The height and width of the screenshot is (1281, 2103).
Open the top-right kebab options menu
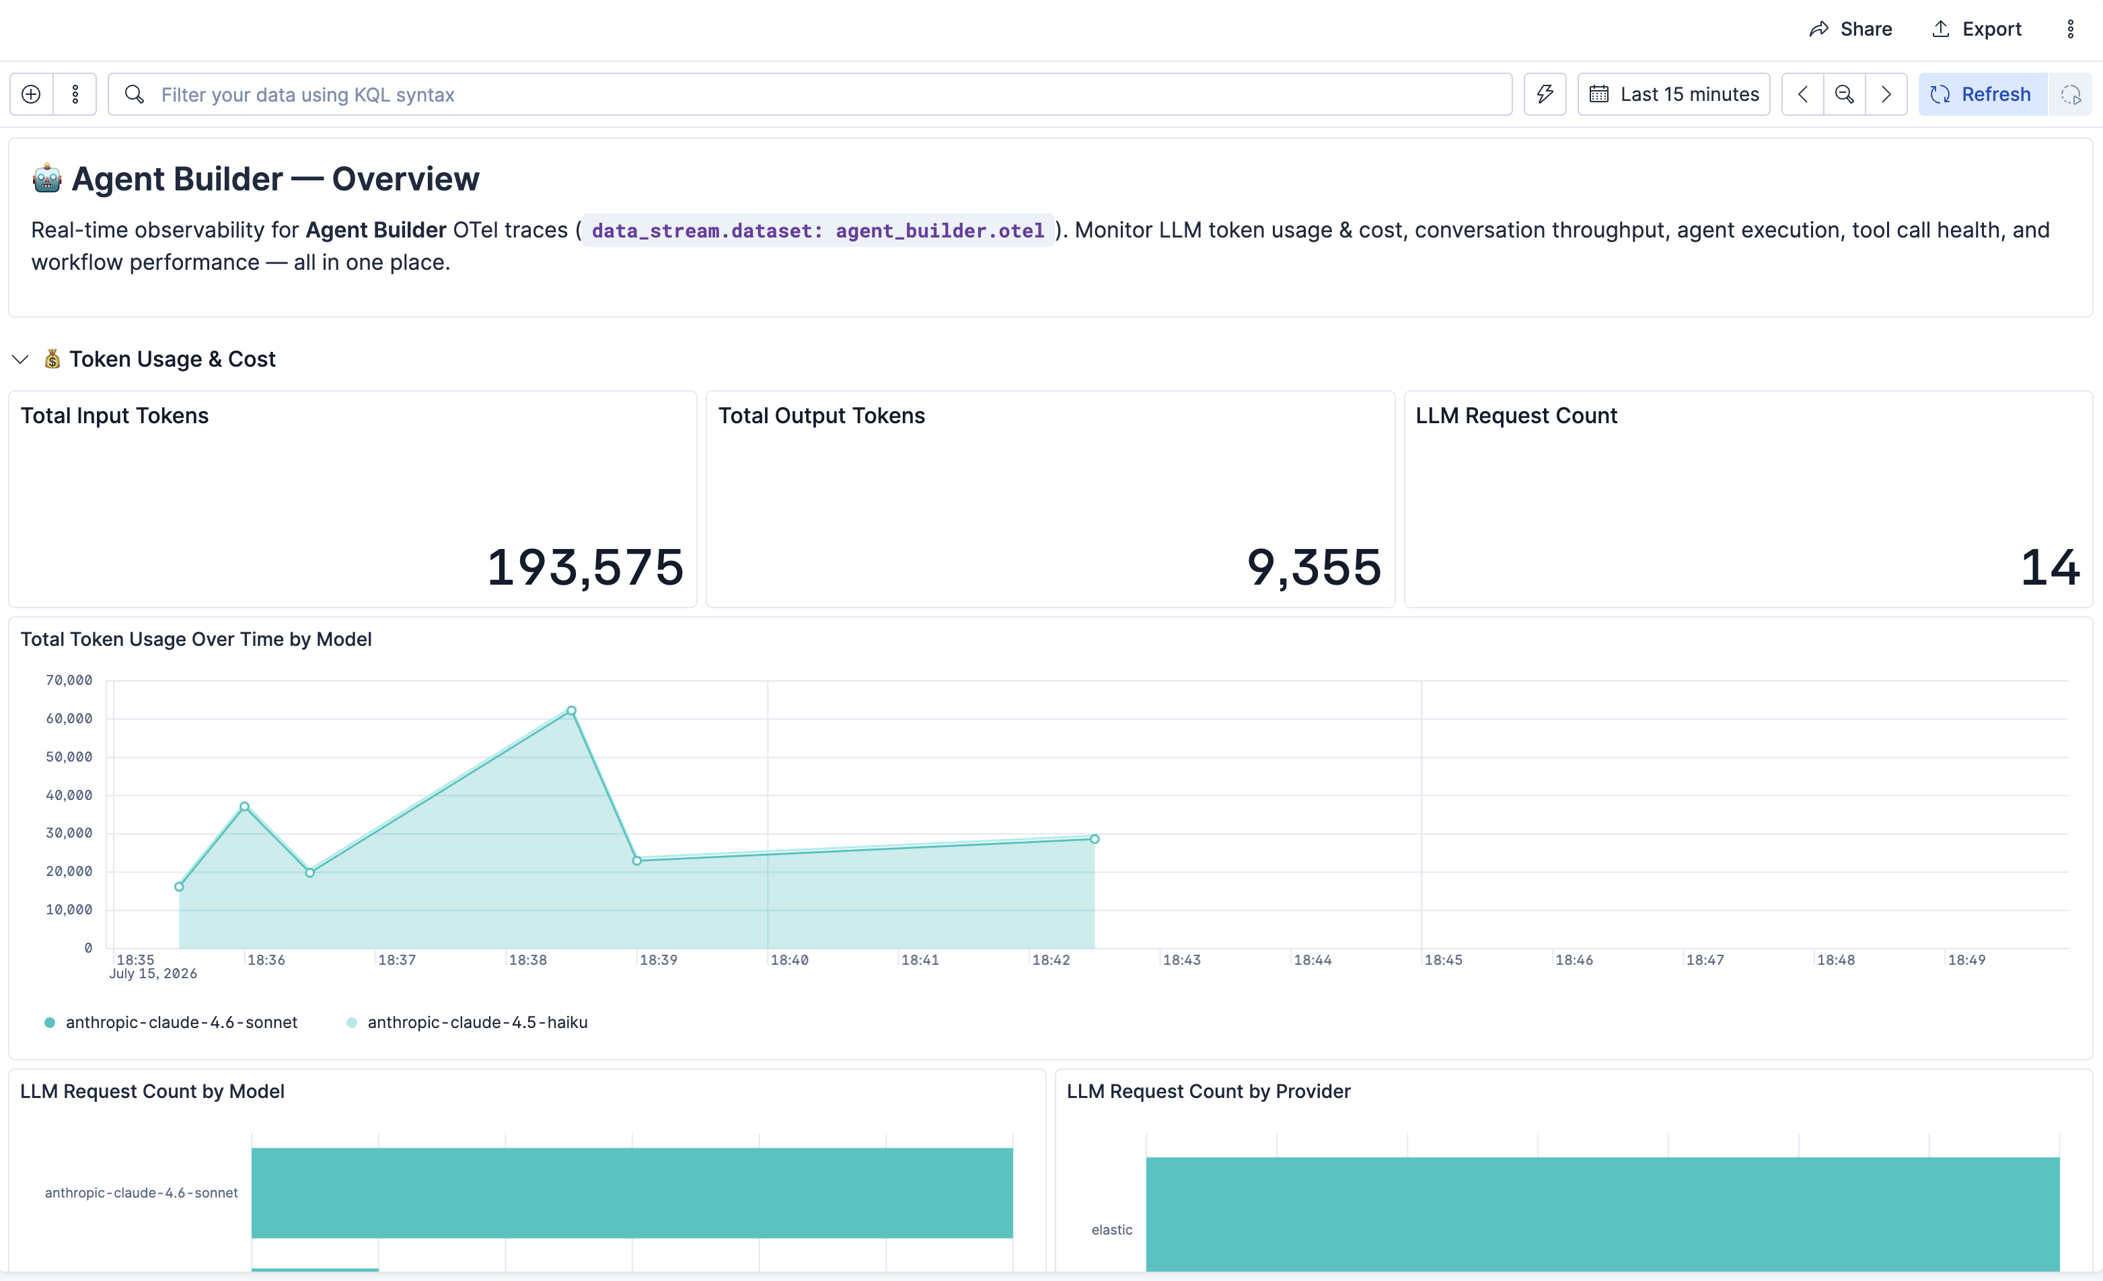pos(2070,29)
